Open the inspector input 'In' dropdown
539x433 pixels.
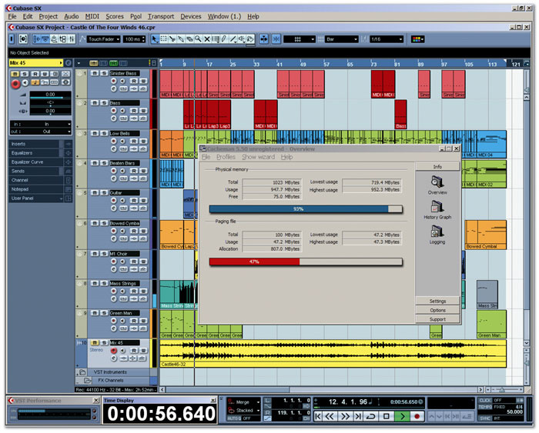tap(41, 124)
